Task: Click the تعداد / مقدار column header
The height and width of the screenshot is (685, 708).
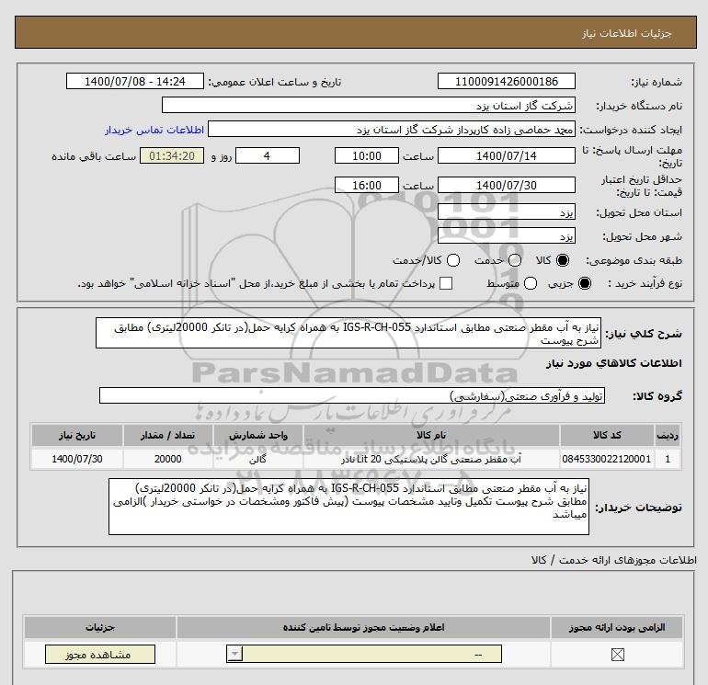Action: pos(167,435)
